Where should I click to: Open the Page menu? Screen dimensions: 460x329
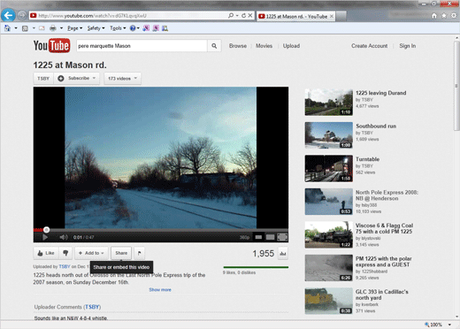[x=74, y=28]
